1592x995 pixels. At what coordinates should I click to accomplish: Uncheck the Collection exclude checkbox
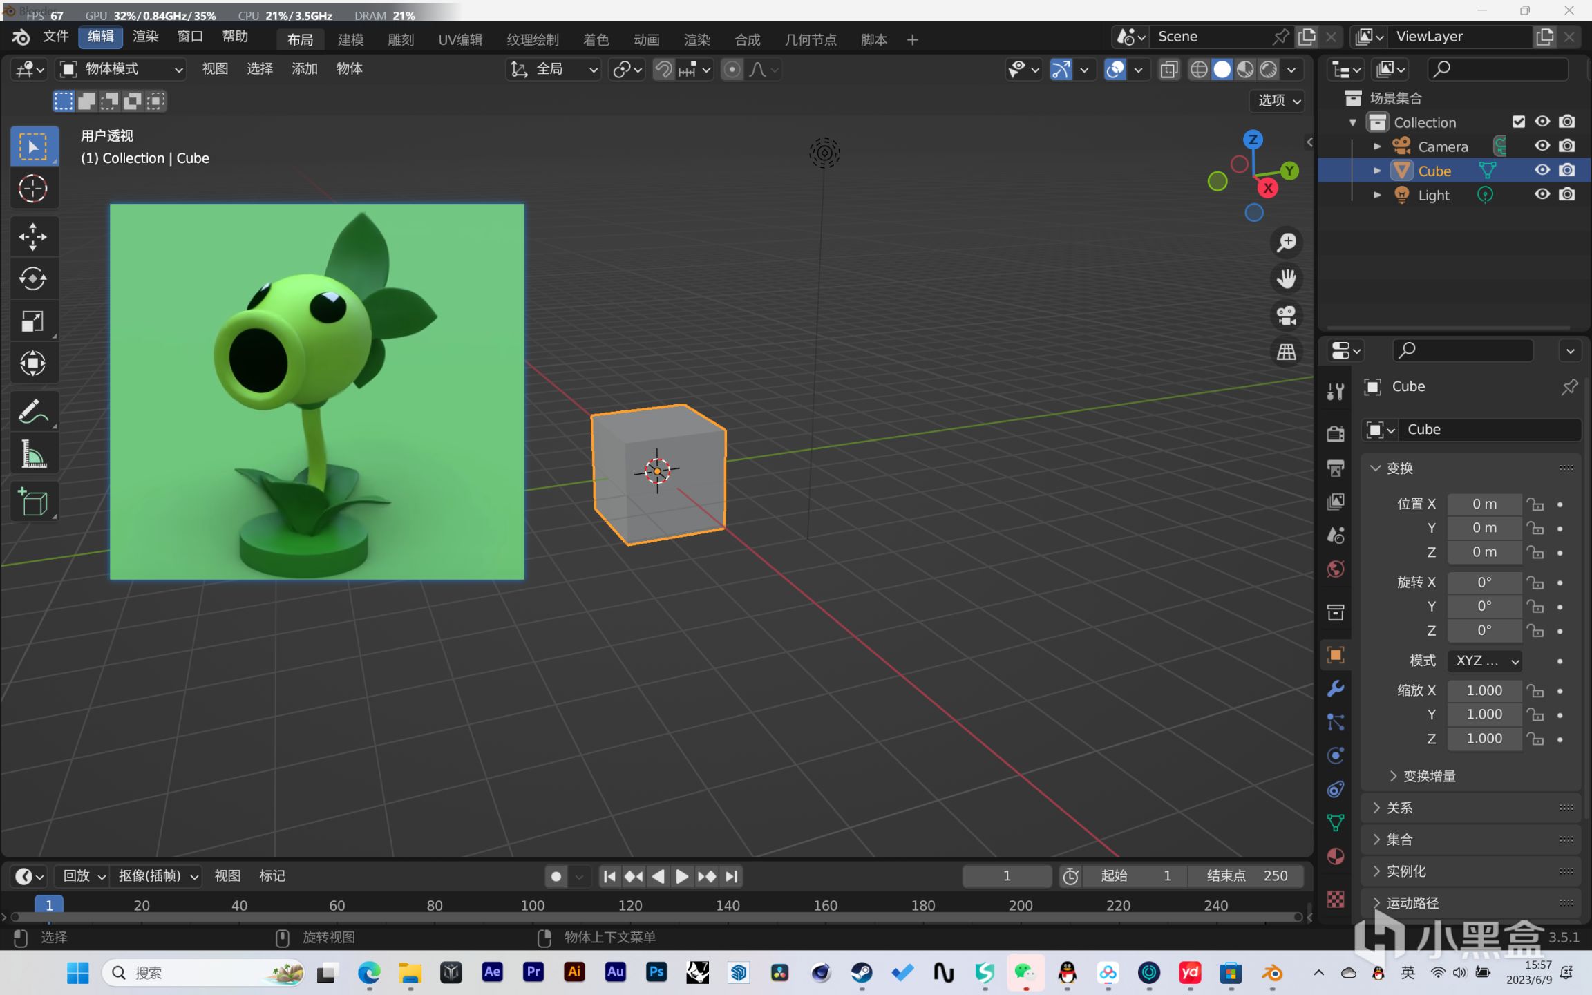[x=1519, y=122]
